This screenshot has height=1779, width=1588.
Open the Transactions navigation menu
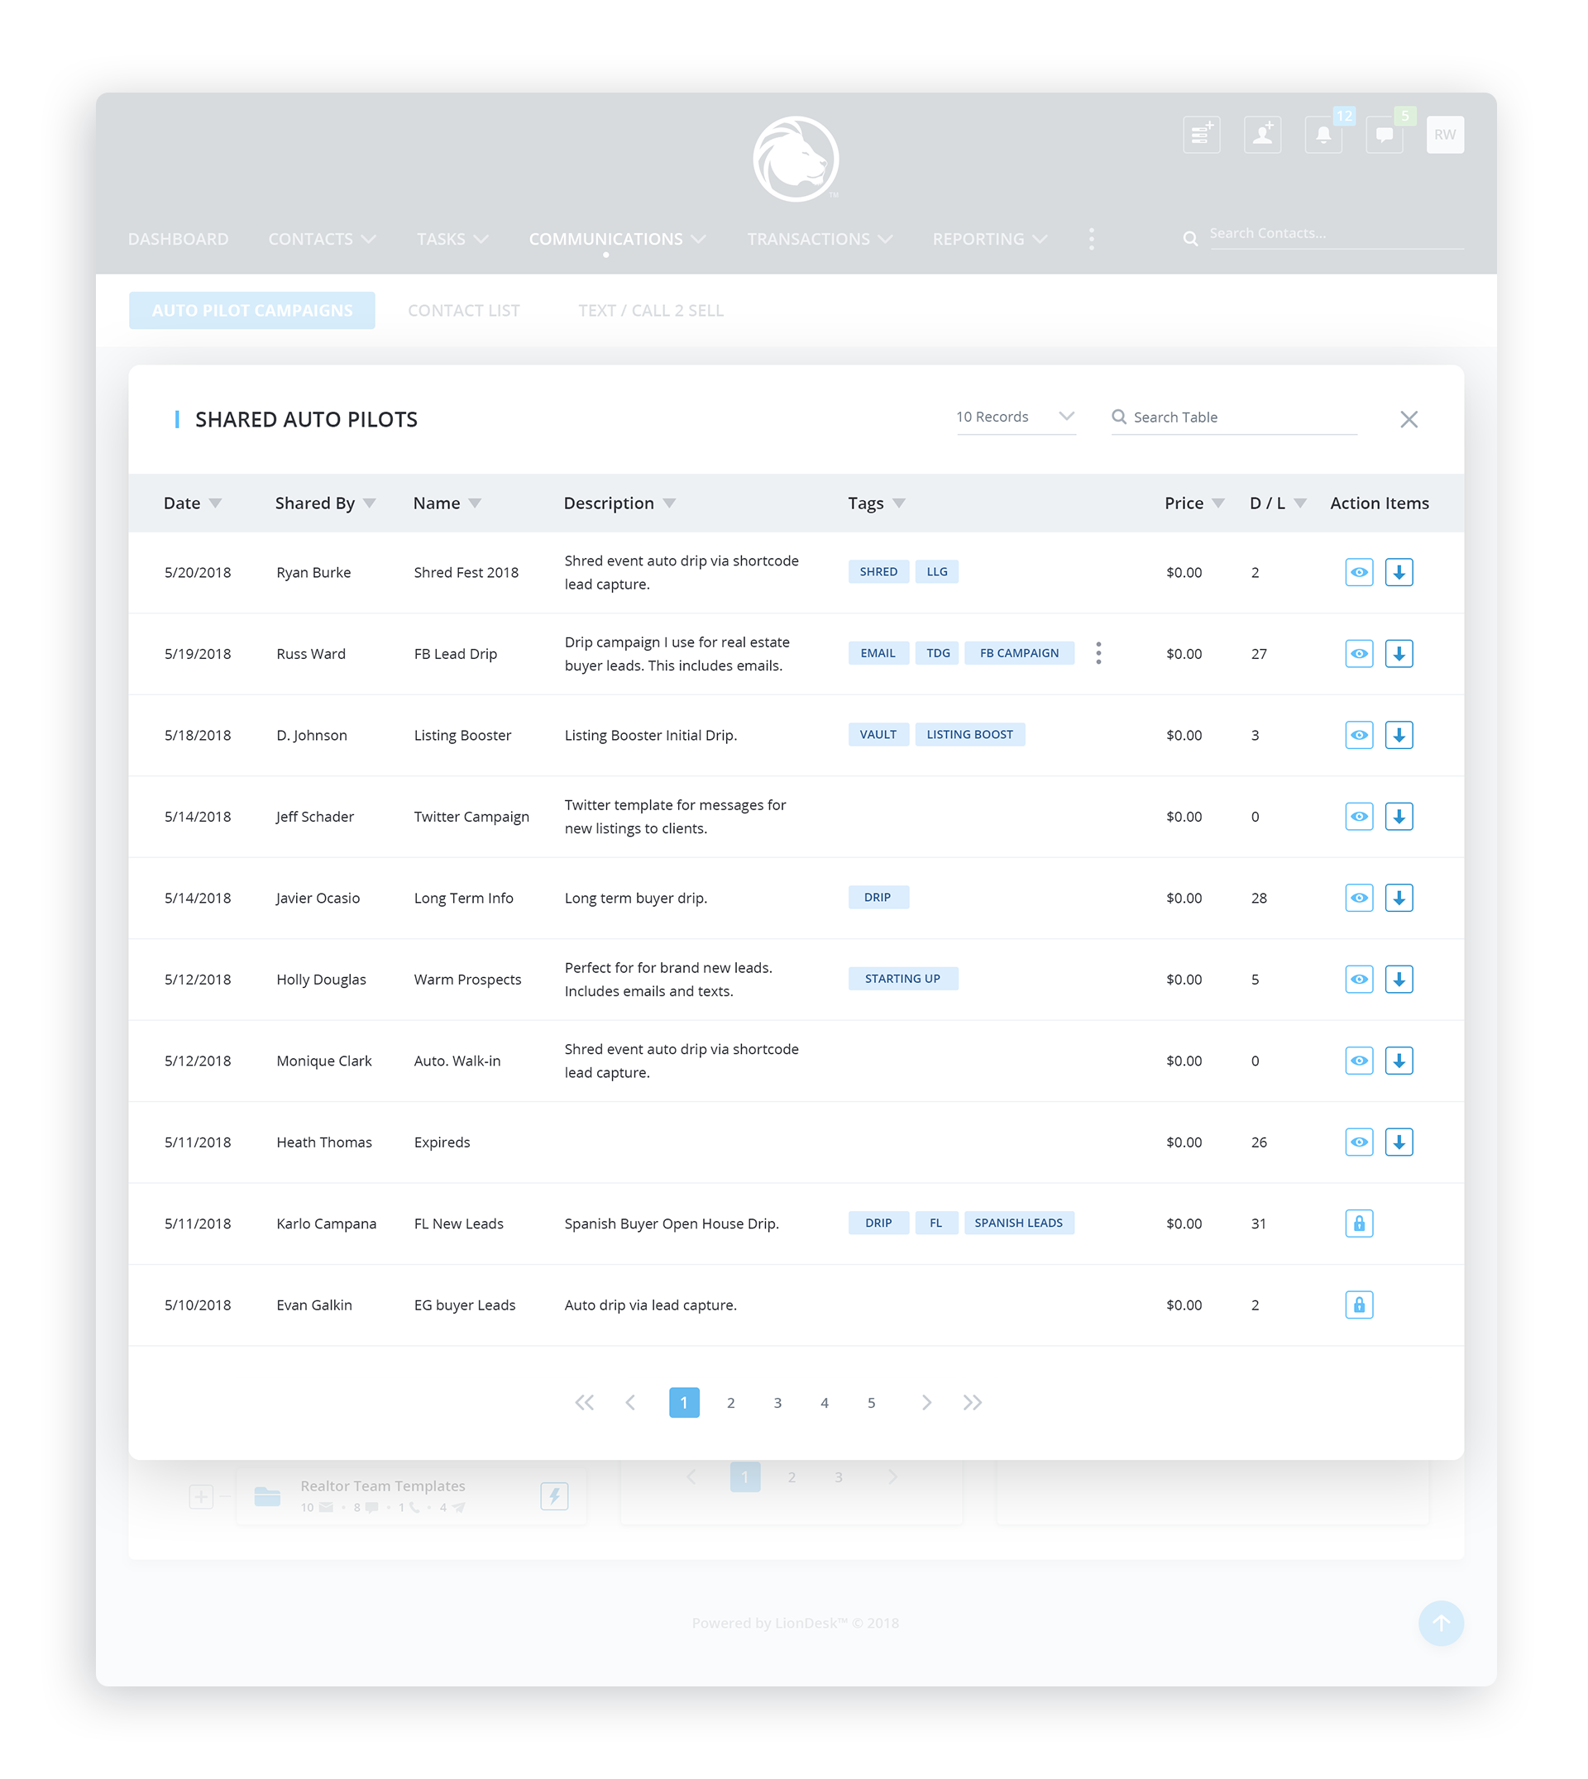[819, 239]
